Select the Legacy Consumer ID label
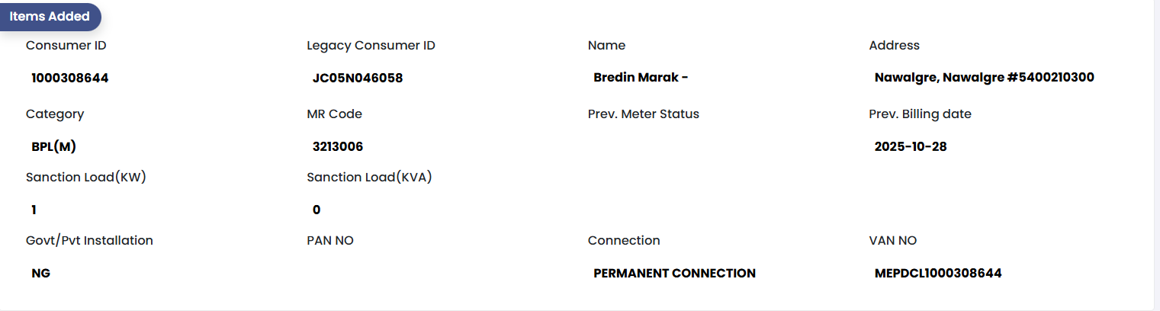 pos(371,46)
